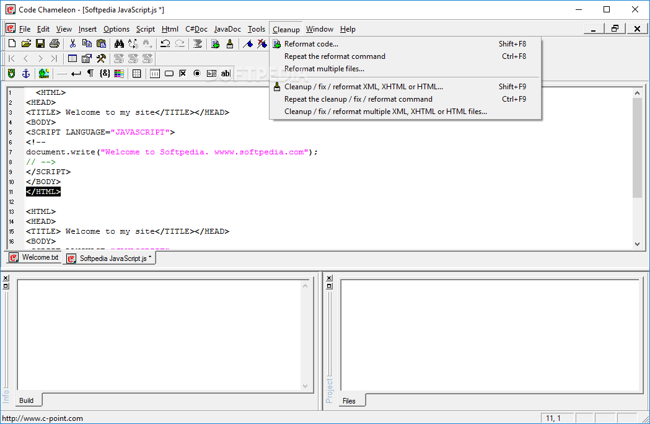Viewport: 650px width, 424px height.
Task: Insert button form element icon
Action: click(169, 73)
